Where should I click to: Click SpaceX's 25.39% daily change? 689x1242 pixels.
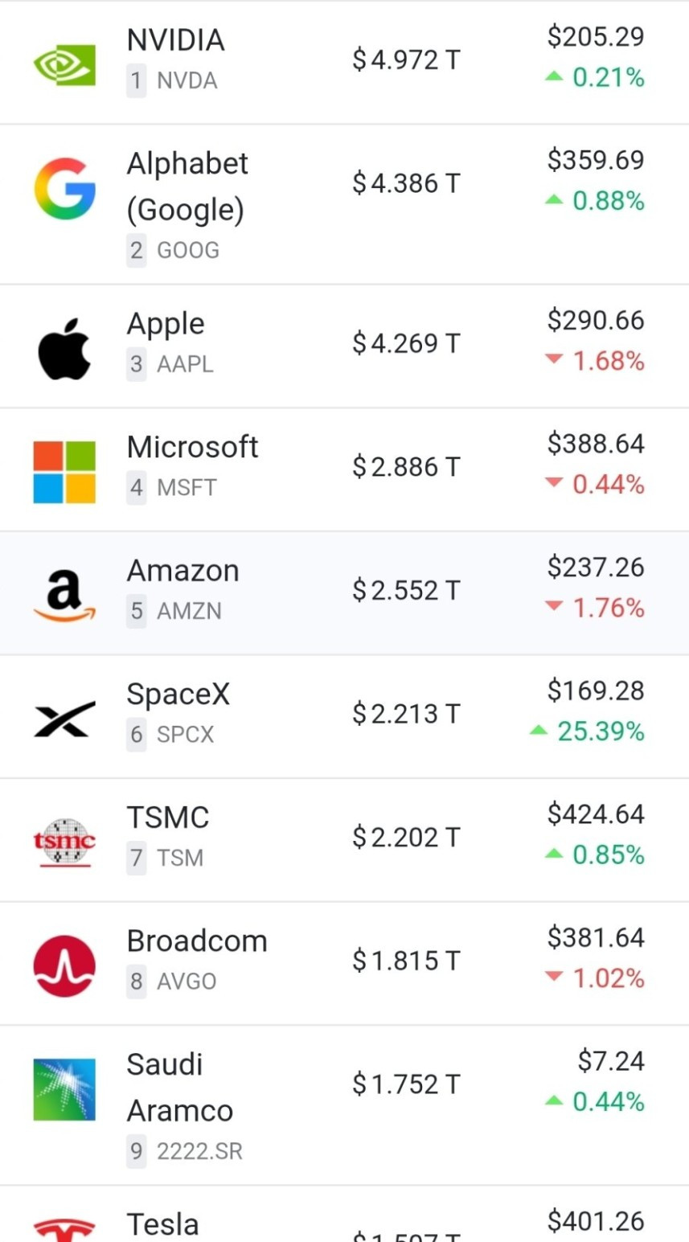(x=587, y=732)
